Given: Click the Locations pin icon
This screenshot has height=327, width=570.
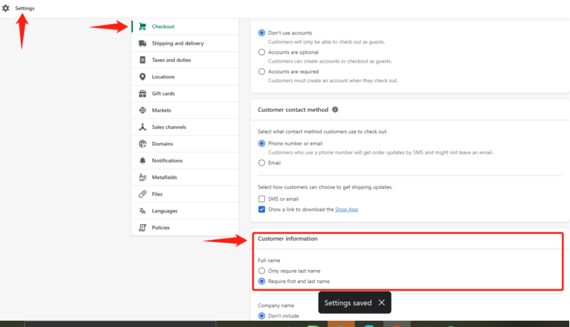Looking at the screenshot, I should pyautogui.click(x=143, y=77).
